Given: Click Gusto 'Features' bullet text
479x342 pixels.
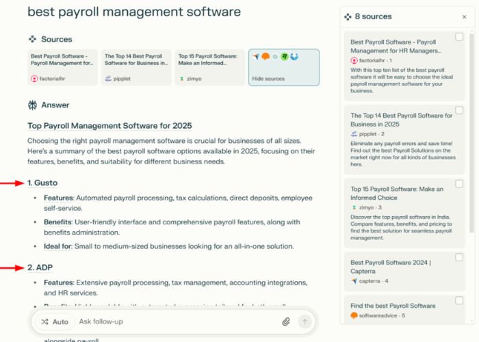Looking at the screenshot, I should [178, 203].
